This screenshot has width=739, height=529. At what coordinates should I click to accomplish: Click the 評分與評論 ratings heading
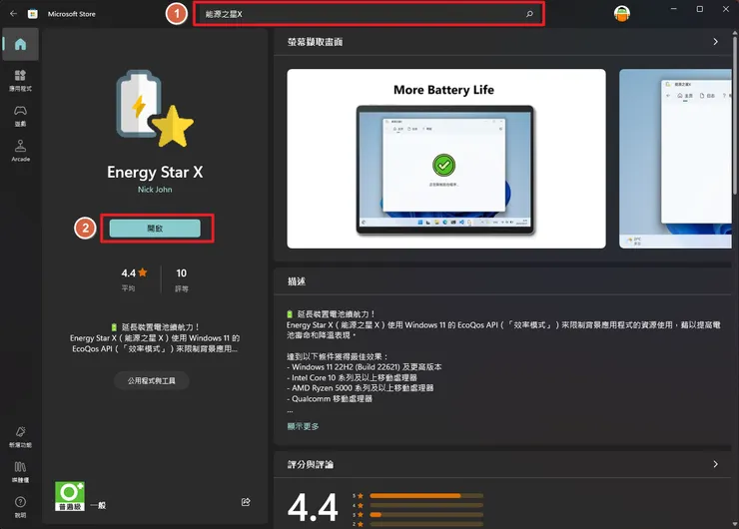[311, 464]
